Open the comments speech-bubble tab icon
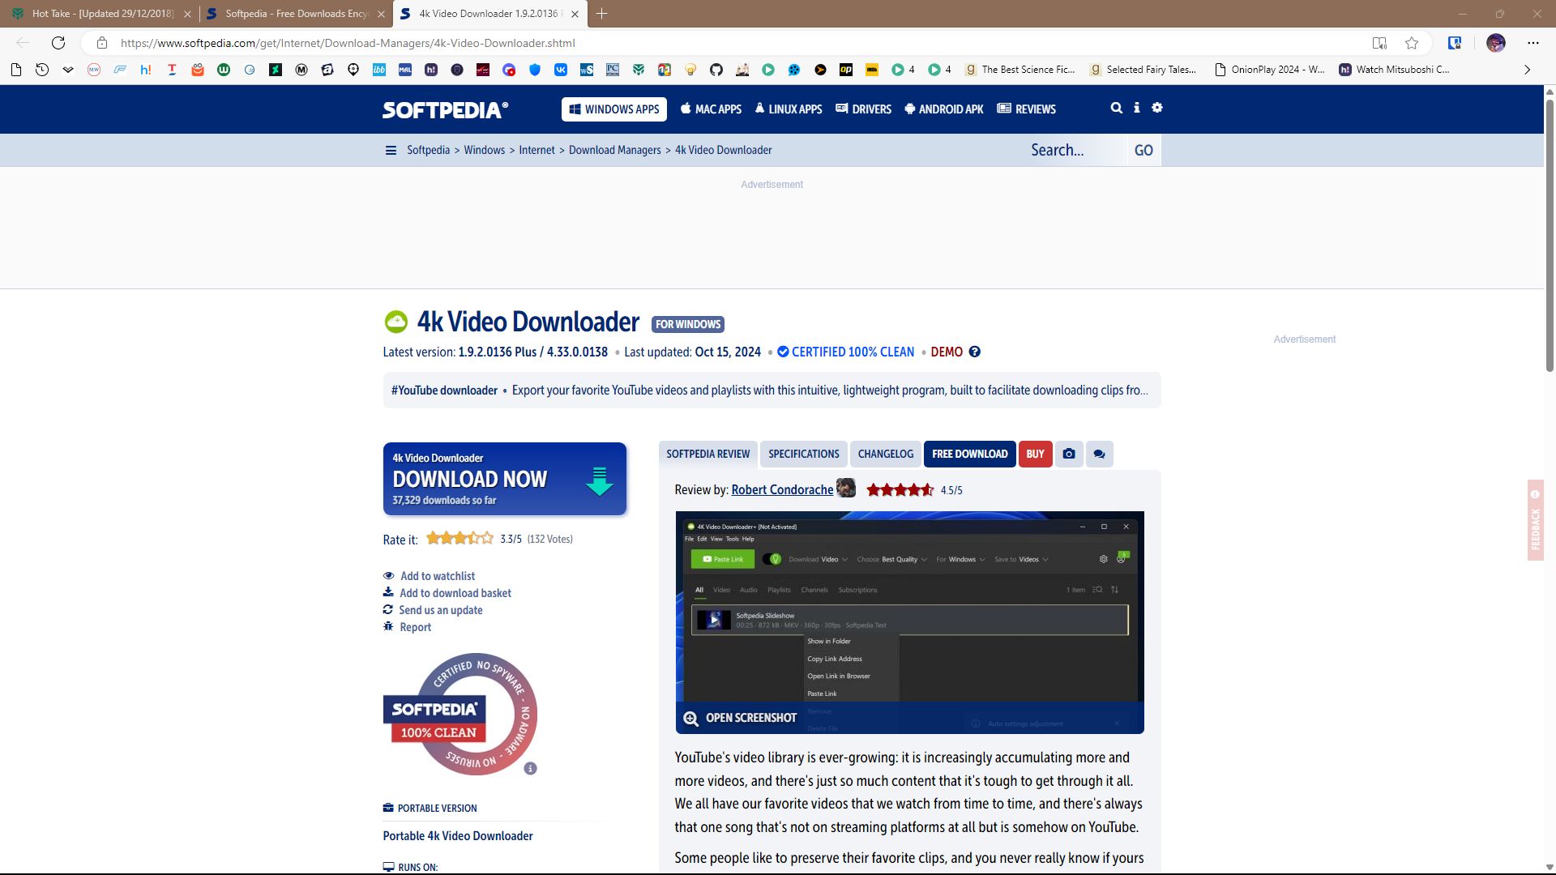The image size is (1556, 875). pyautogui.click(x=1099, y=454)
